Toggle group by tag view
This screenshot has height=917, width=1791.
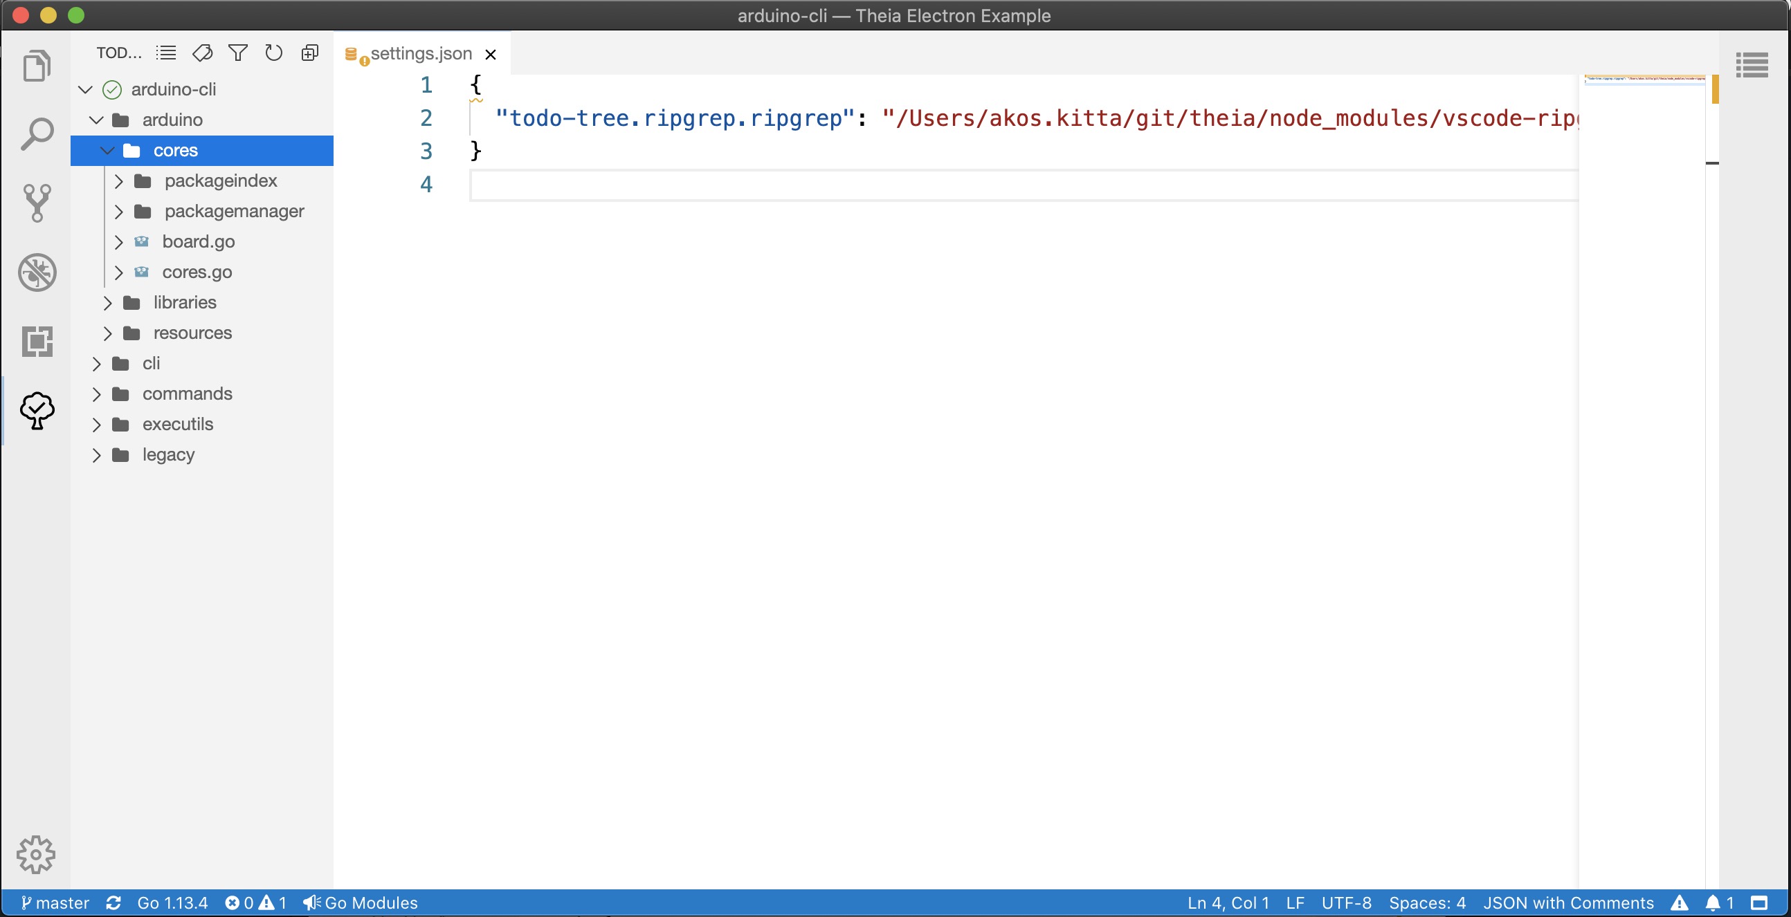point(202,53)
